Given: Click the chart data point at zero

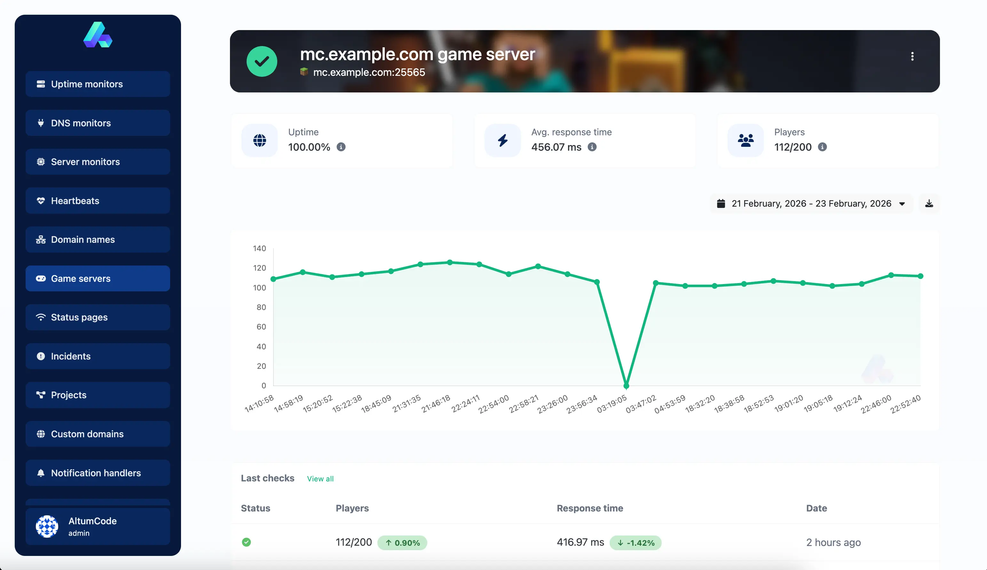Looking at the screenshot, I should 626,386.
